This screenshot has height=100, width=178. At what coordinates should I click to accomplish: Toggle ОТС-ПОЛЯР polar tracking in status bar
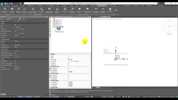[44, 97]
